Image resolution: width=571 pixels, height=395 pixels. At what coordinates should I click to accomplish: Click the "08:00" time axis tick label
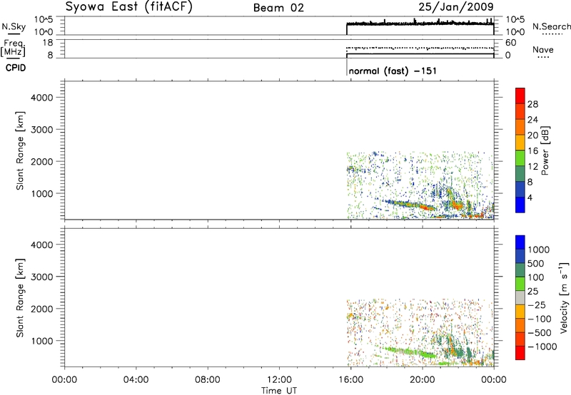pos(207,380)
